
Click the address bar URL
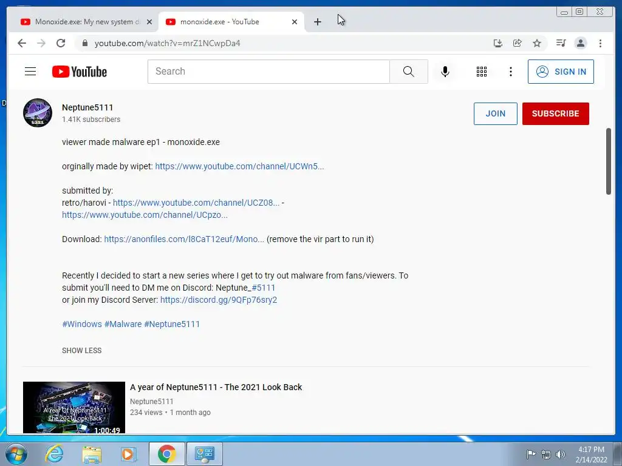167,43
